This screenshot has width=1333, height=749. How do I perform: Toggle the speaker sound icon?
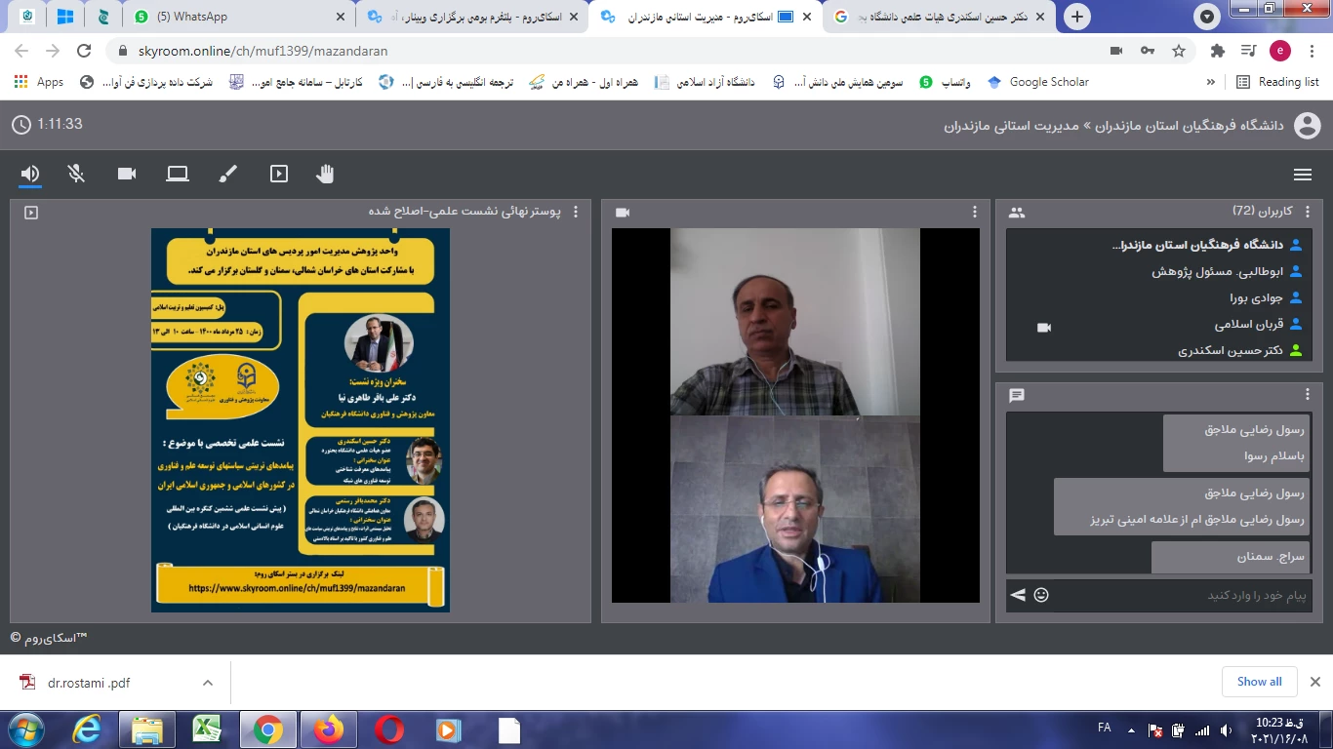[x=30, y=174]
